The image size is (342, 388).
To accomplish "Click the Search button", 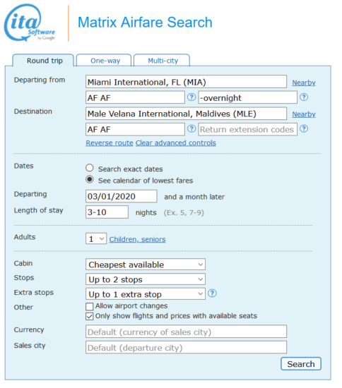I will click(x=301, y=364).
